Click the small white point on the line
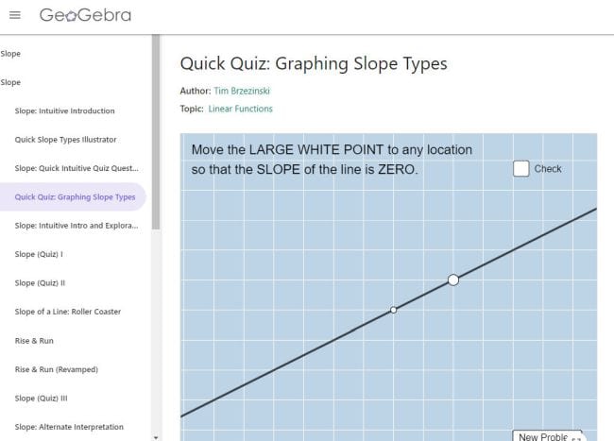614x441 pixels. point(394,310)
